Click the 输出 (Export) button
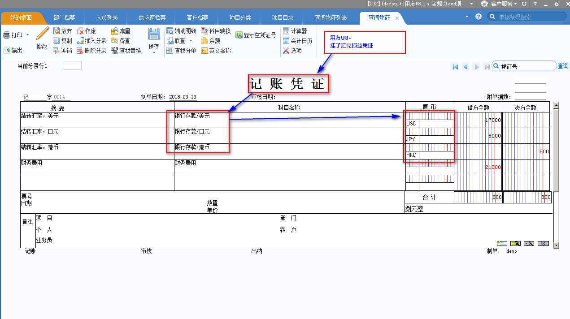 pos(13,50)
